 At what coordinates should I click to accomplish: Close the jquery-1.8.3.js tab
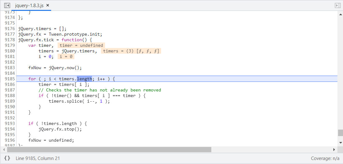(x=48, y=6)
